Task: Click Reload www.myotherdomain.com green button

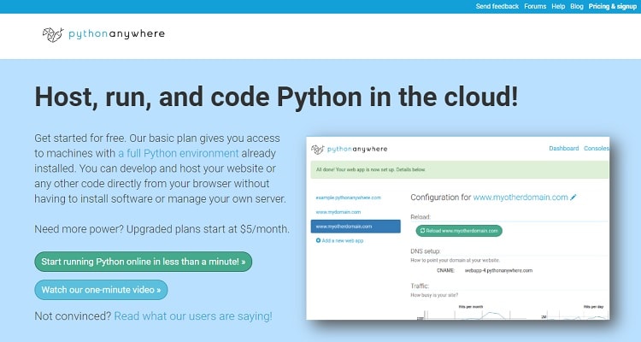Action: click(459, 231)
